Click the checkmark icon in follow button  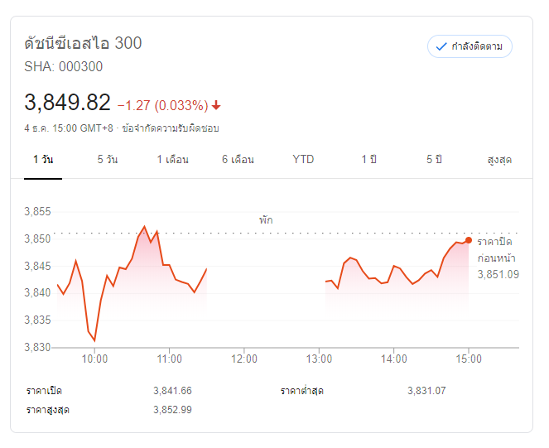click(441, 46)
